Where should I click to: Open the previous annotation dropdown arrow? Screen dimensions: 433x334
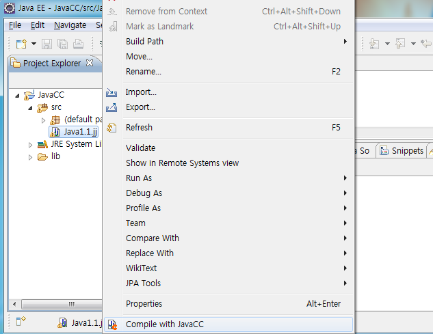pos(413,44)
